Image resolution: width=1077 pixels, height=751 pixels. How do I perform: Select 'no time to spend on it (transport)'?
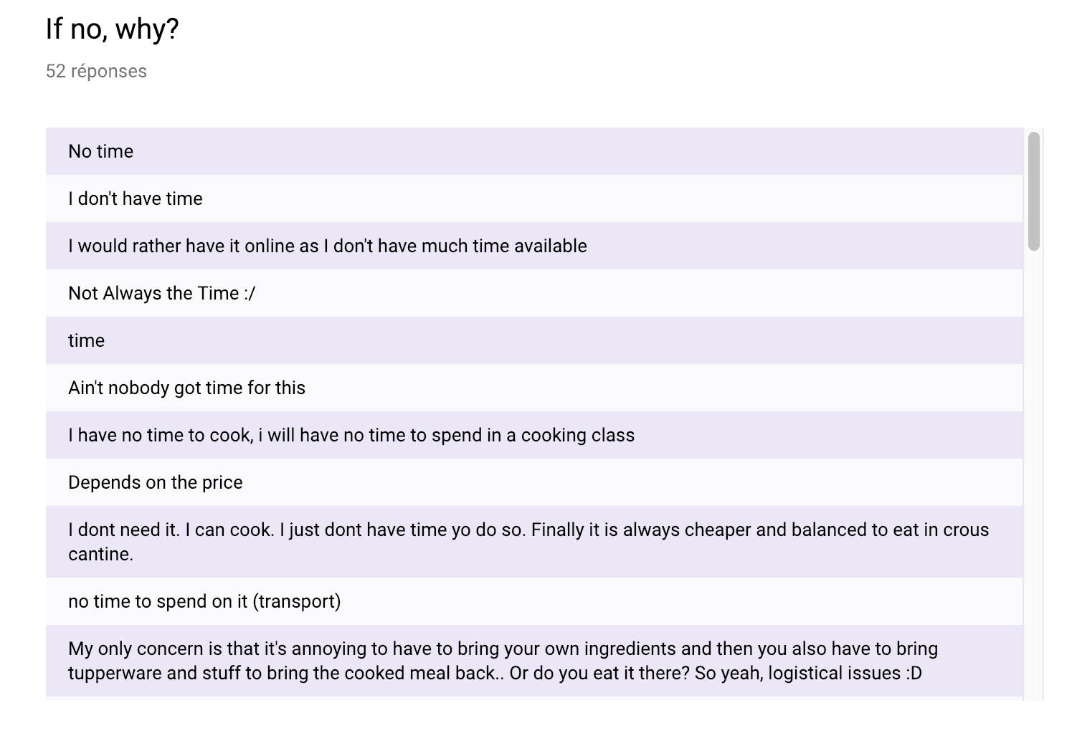[x=534, y=601]
